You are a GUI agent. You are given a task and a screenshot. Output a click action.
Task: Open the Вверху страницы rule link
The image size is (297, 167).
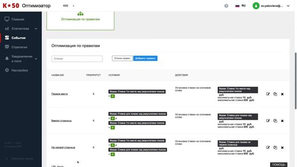pos(61,121)
